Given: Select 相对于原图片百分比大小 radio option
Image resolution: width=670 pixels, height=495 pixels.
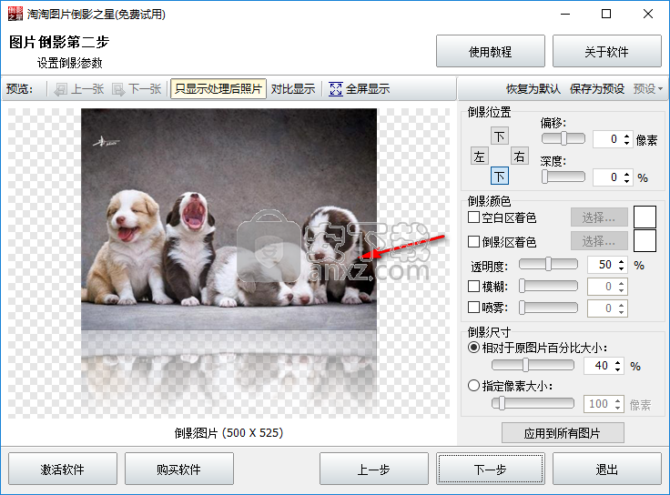Looking at the screenshot, I should click(x=473, y=348).
